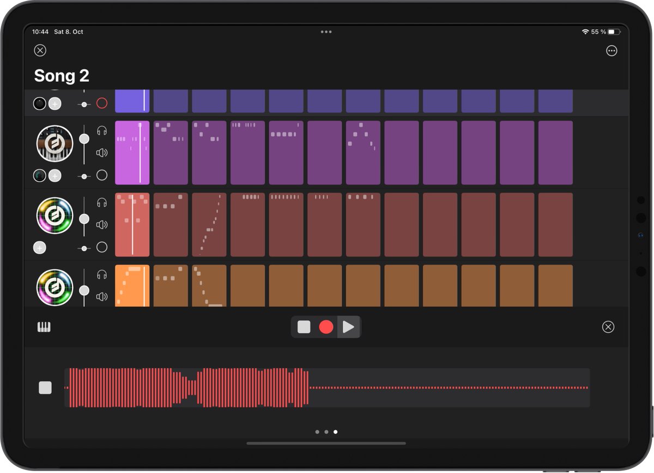Image resolution: width=654 pixels, height=473 pixels.
Task: Launch the sixth clip in red track
Action: 325,225
